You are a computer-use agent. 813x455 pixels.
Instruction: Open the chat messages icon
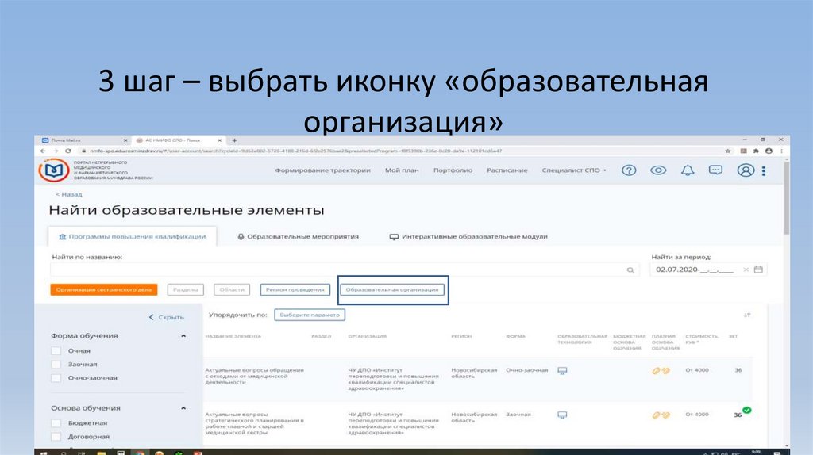click(715, 170)
